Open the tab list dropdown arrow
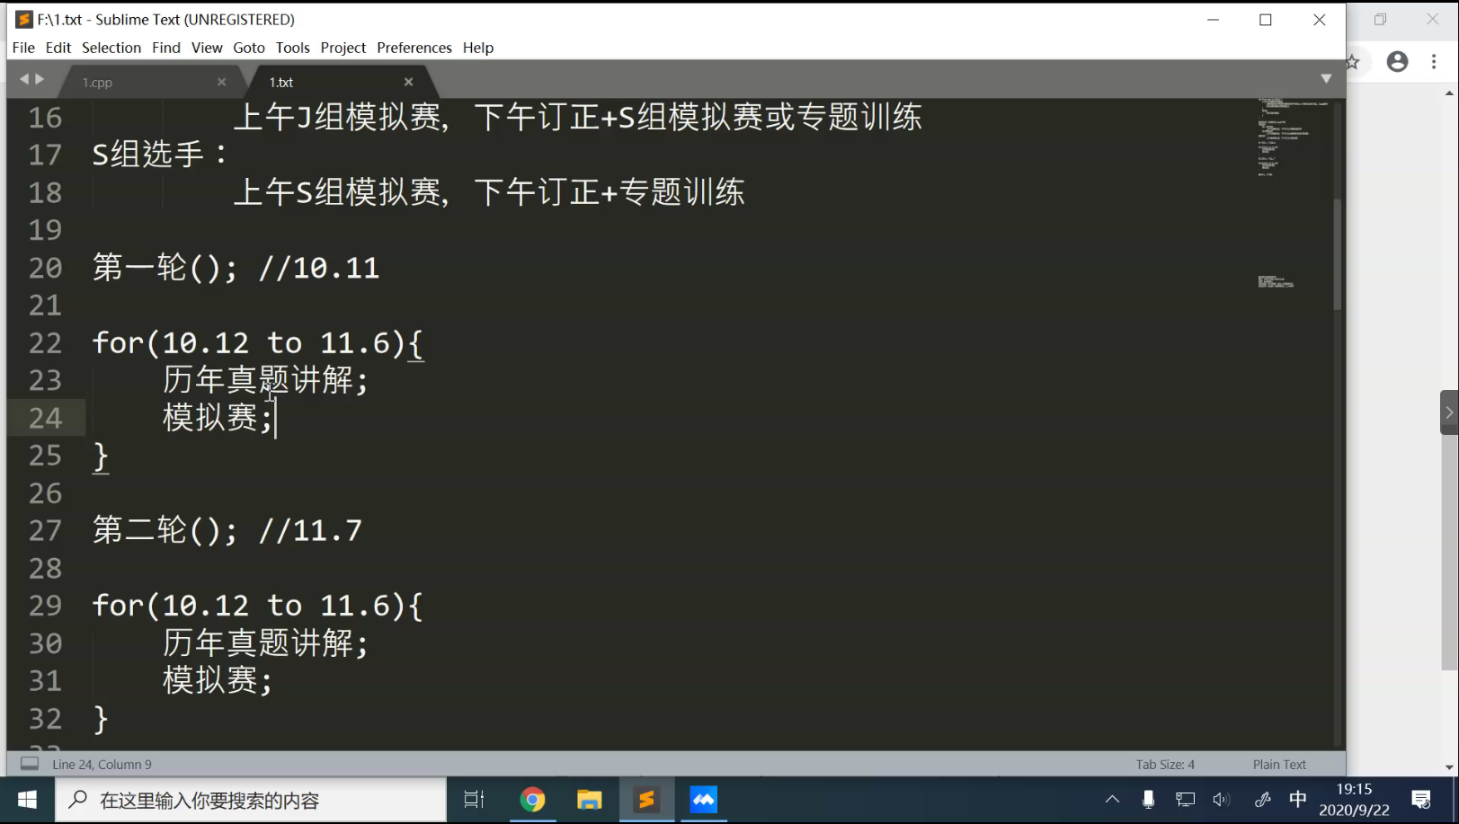The image size is (1459, 824). coord(1326,79)
